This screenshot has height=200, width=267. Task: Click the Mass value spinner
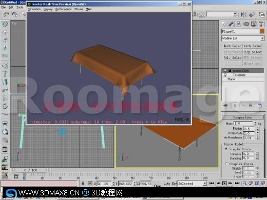255,123
